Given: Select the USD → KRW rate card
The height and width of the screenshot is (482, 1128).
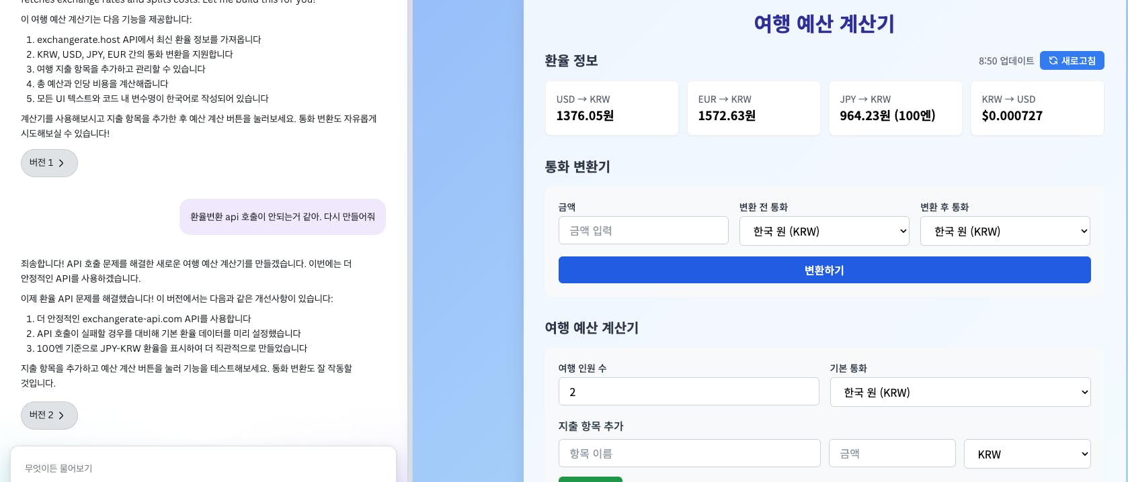Looking at the screenshot, I should 612,108.
